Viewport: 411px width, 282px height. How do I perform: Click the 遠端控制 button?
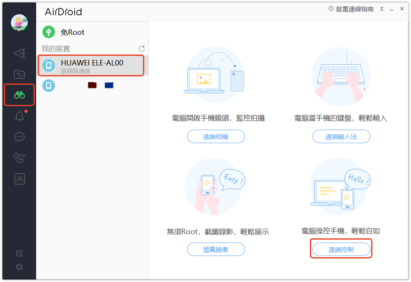(341, 249)
